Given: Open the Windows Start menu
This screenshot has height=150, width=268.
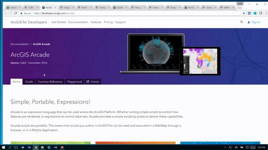Looking at the screenshot, I should [x=3, y=147].
